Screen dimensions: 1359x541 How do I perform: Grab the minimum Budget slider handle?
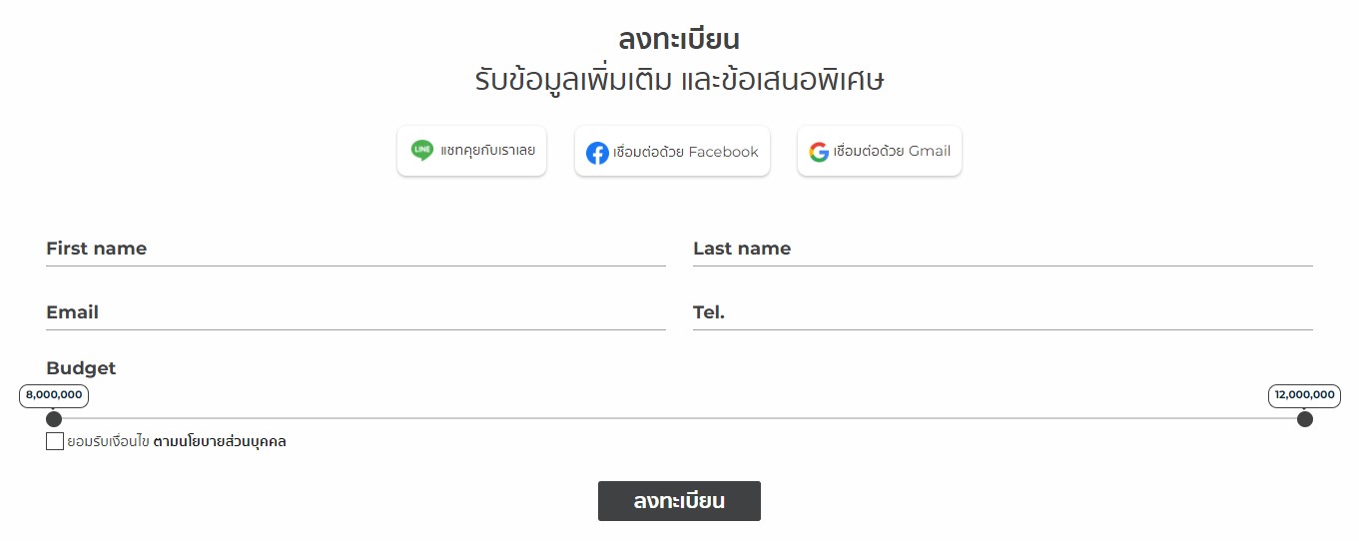pyautogui.click(x=54, y=418)
